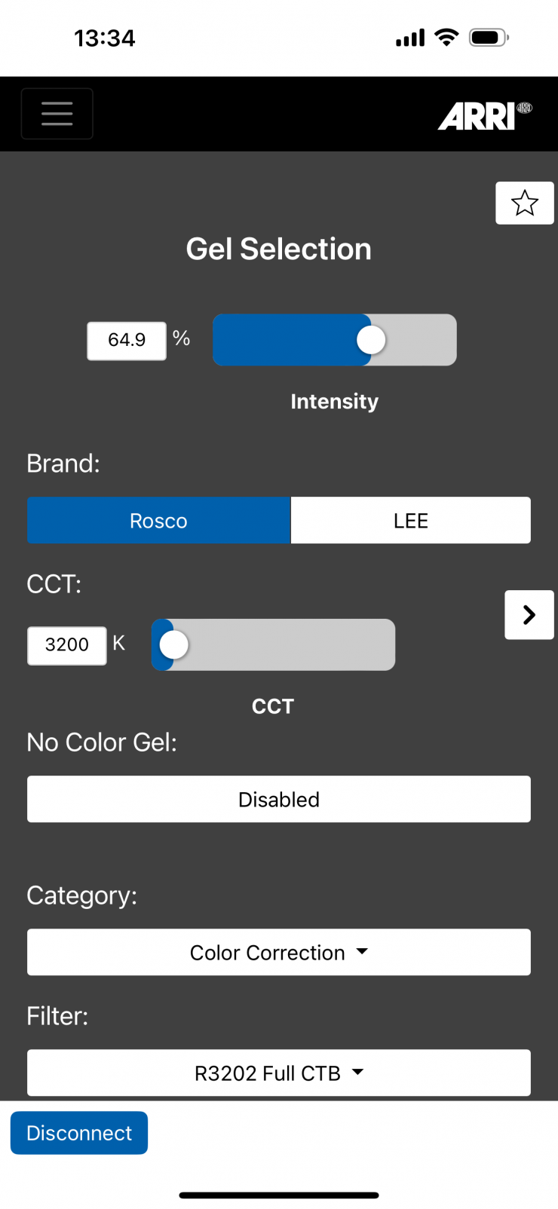Tap the Wi-Fi status icon
Image resolution: width=558 pixels, height=1209 pixels.
(x=447, y=38)
